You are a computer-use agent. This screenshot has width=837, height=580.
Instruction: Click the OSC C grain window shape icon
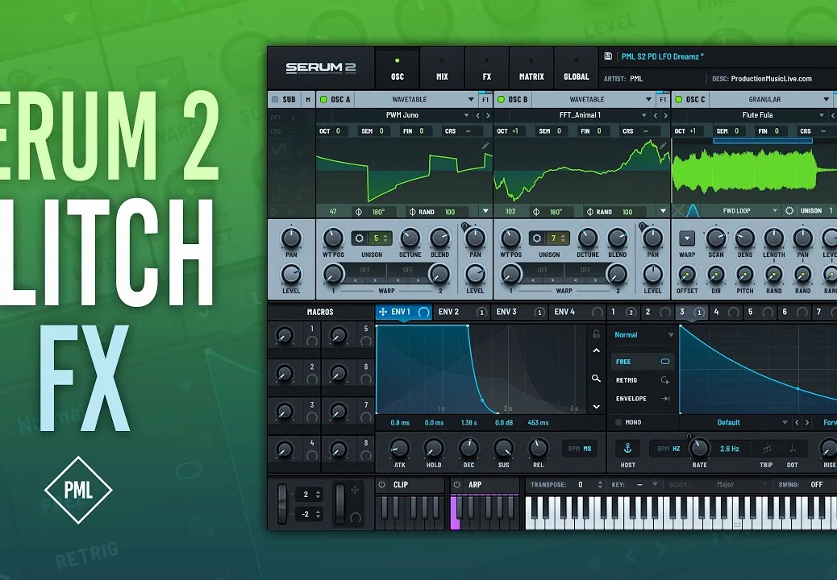693,210
